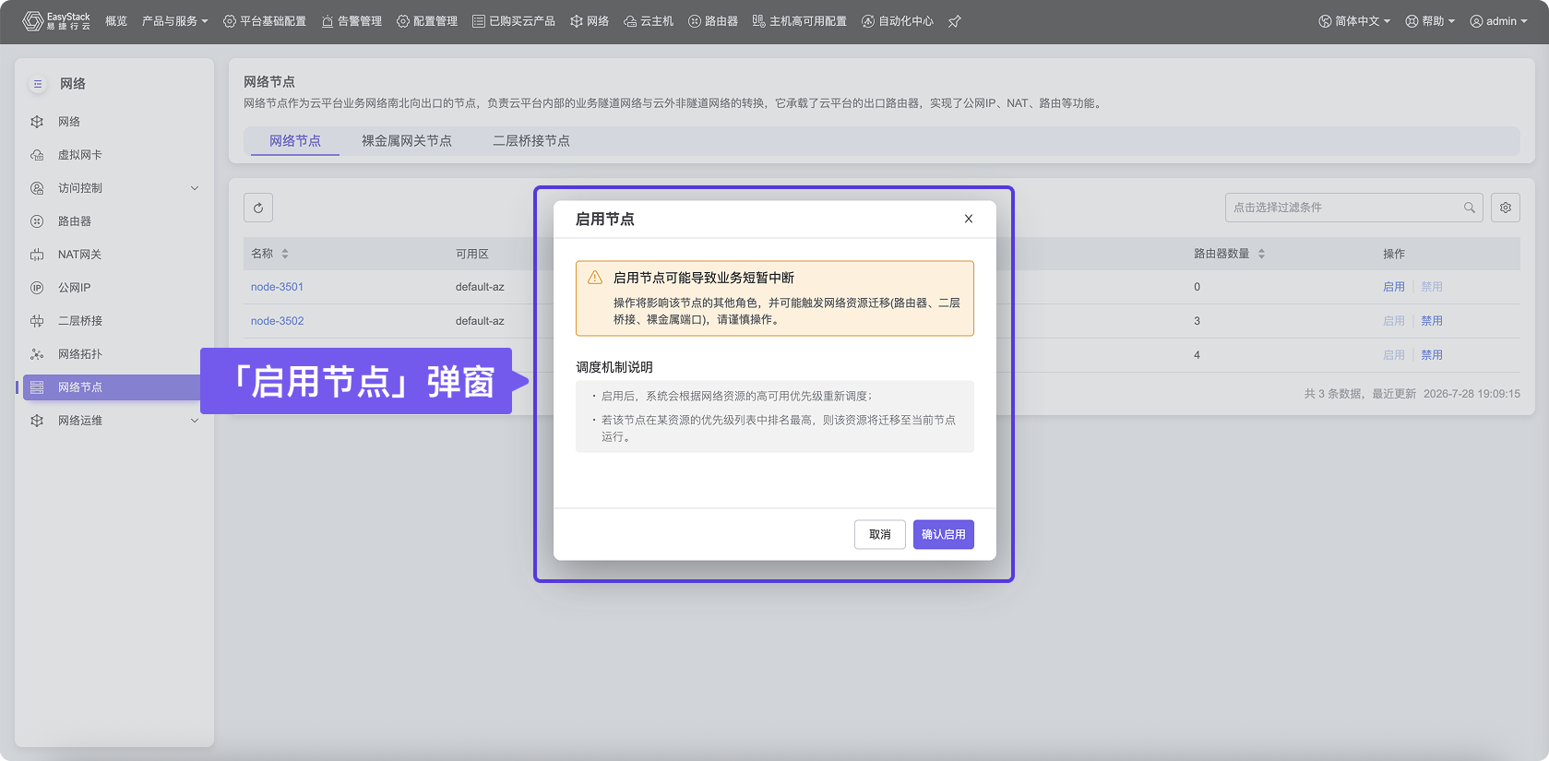The width and height of the screenshot is (1549, 761).
Task: Select NAT网关 in the sidebar
Action: pyautogui.click(x=114, y=255)
